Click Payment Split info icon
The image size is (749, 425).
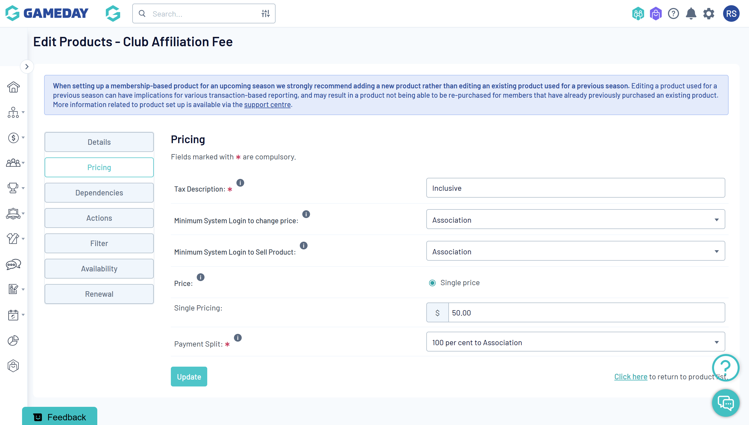238,338
